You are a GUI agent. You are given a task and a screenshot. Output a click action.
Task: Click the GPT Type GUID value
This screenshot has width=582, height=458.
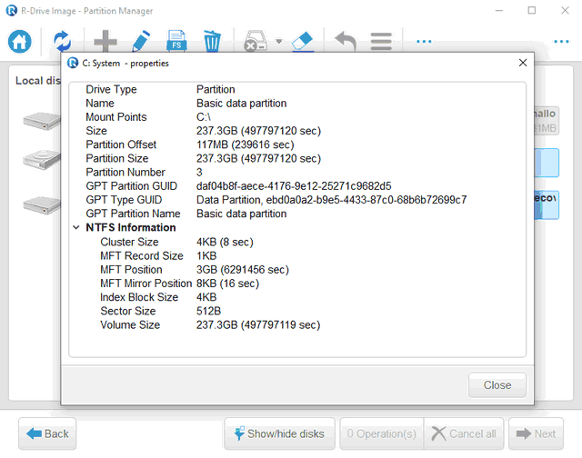pyautogui.click(x=331, y=200)
